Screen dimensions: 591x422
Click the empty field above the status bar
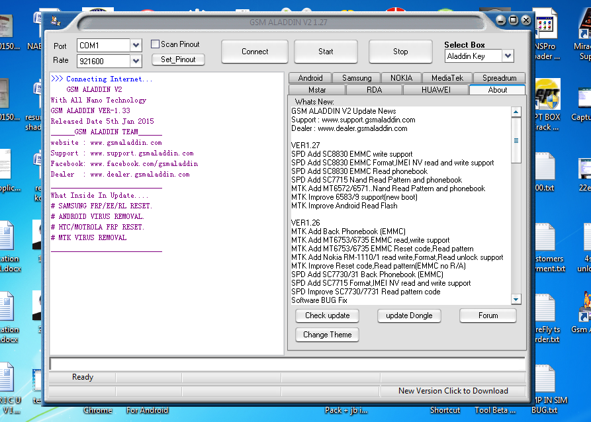click(x=287, y=364)
